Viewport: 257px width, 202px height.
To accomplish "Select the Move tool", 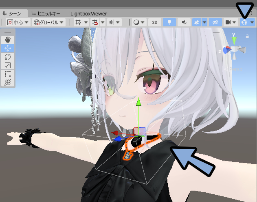I will coord(8,48).
